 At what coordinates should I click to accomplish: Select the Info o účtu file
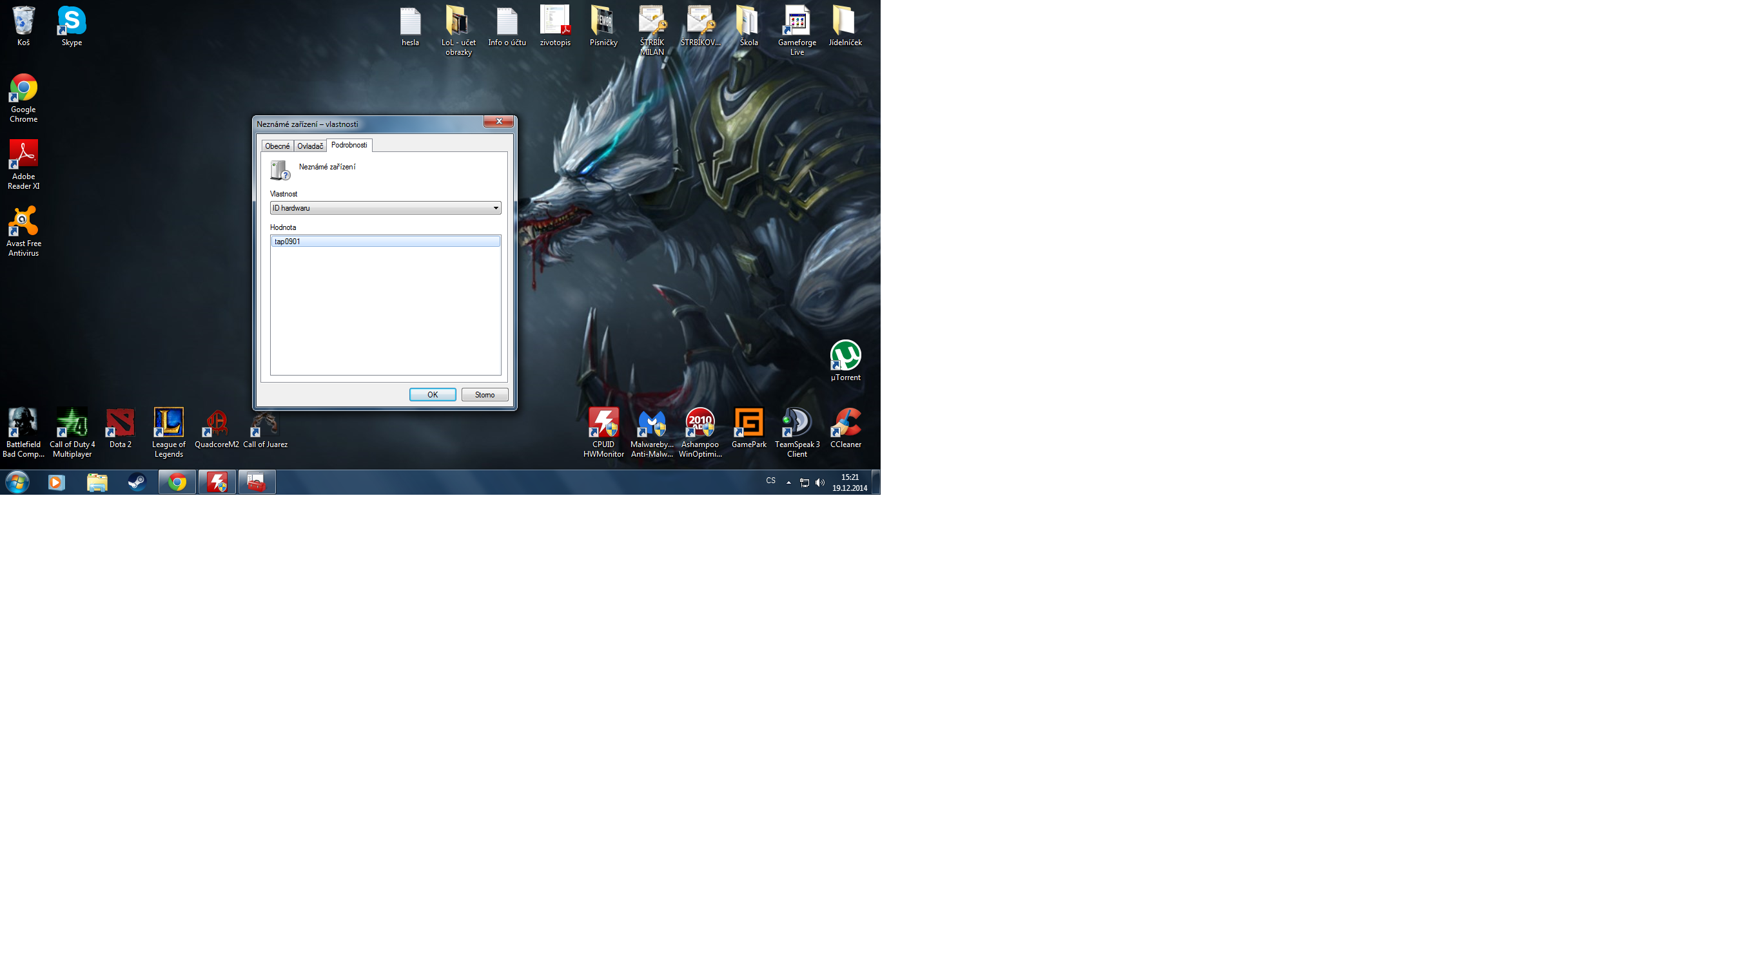507,26
